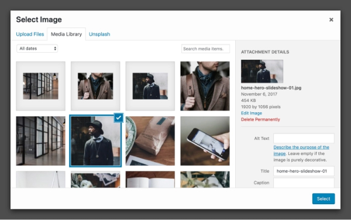Screen dimensions: 351x220
Task: Switch to the Unsplash tab
Action: click(x=99, y=35)
